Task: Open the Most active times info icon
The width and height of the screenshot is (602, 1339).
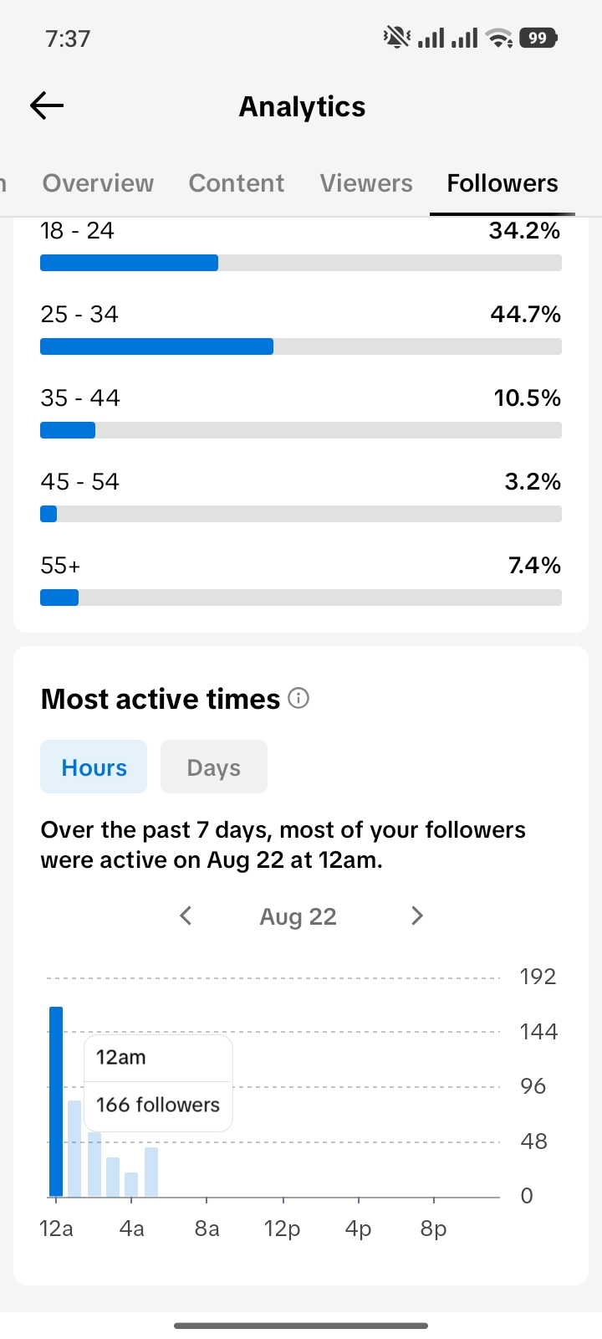Action: (x=298, y=698)
